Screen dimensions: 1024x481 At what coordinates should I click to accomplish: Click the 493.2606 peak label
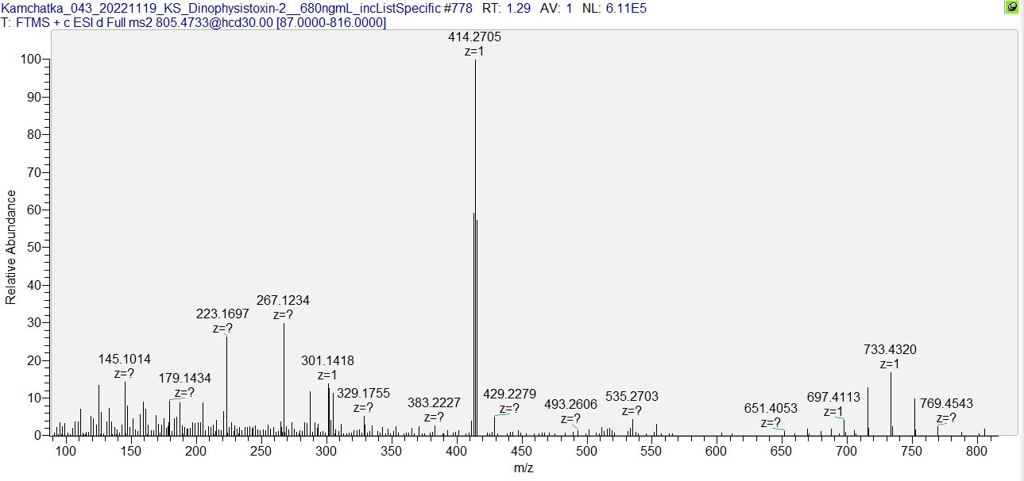570,405
